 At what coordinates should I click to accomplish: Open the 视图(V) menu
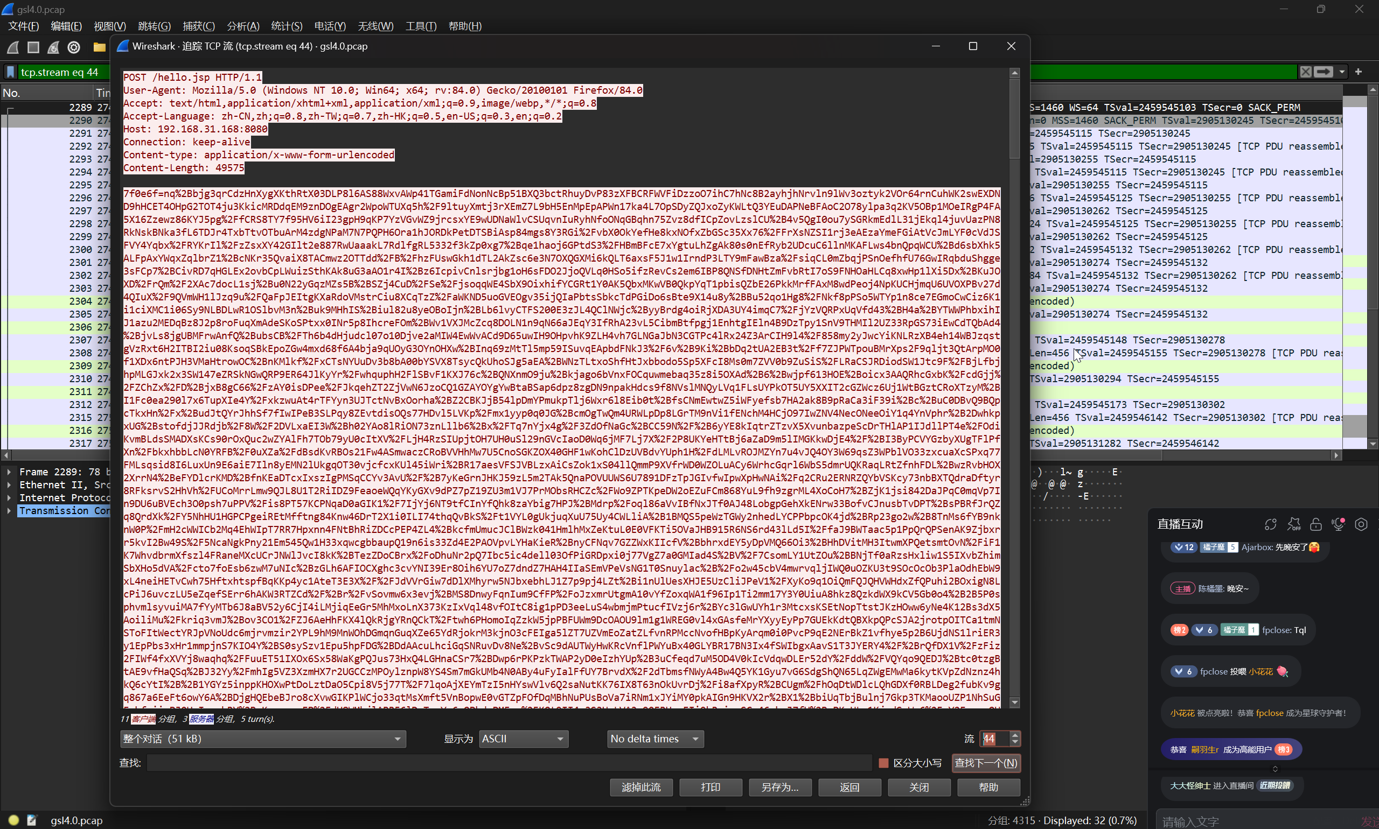109,26
